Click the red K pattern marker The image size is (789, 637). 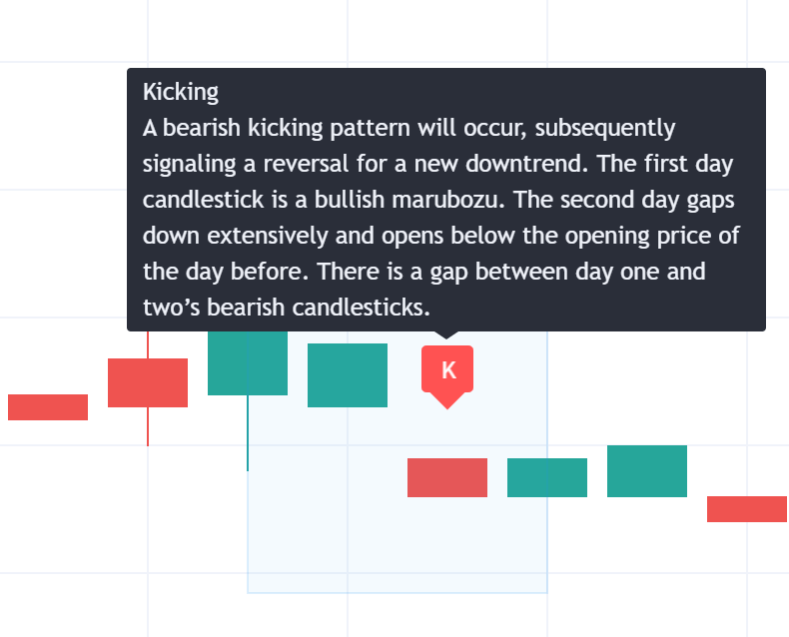[x=447, y=369]
